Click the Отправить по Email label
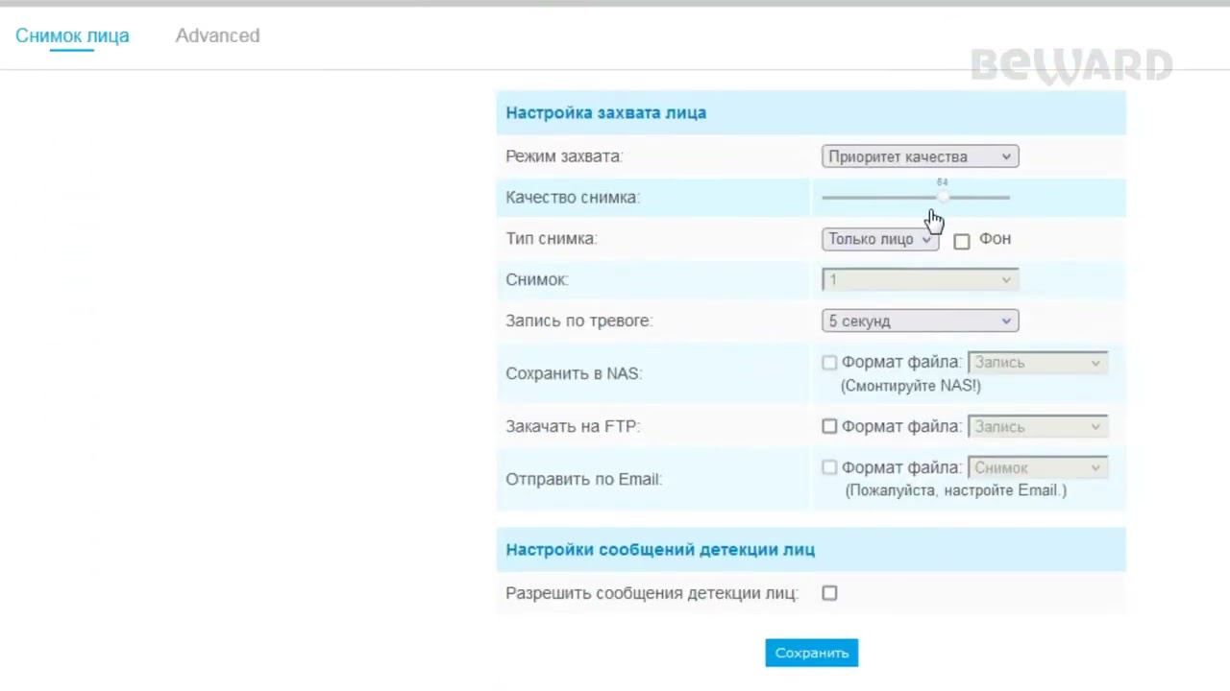 coord(583,479)
